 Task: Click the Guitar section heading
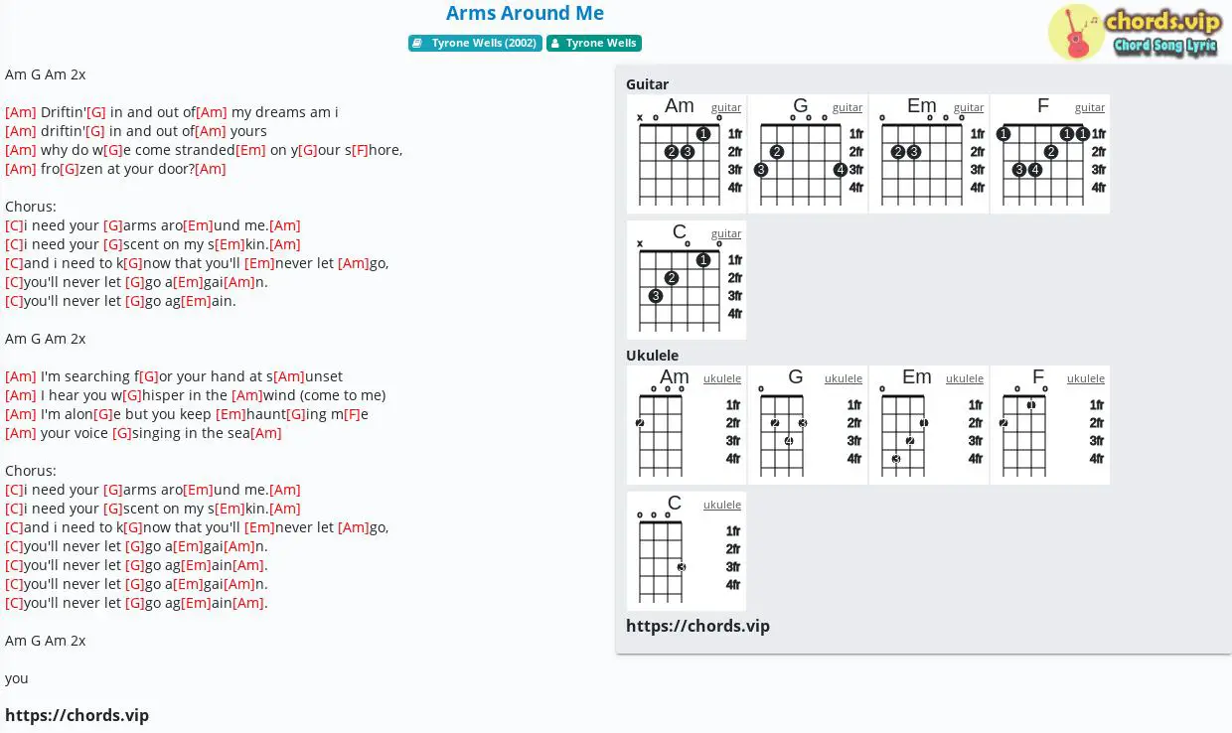(647, 84)
